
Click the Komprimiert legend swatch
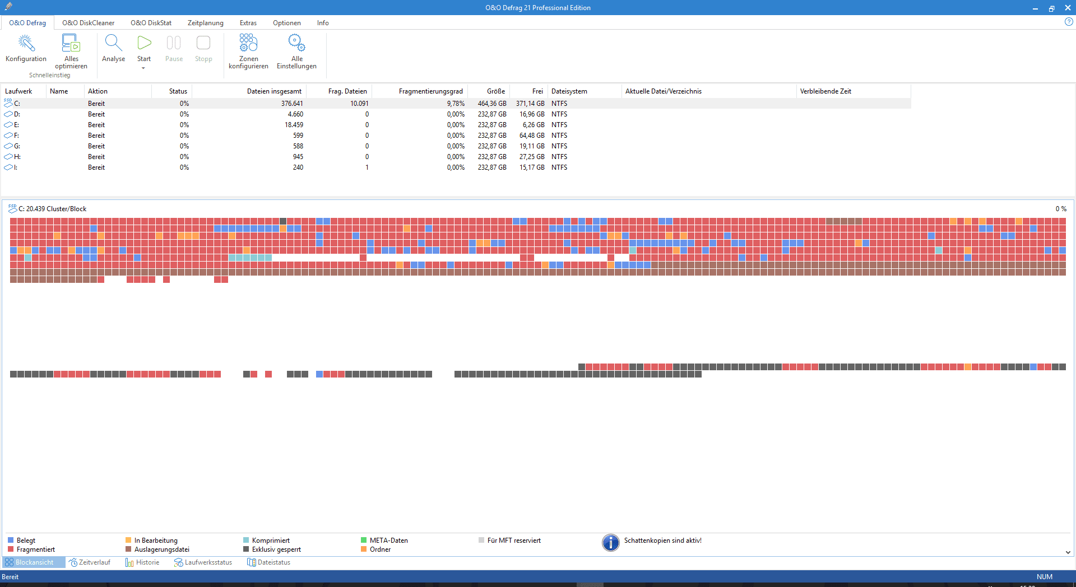coord(246,541)
